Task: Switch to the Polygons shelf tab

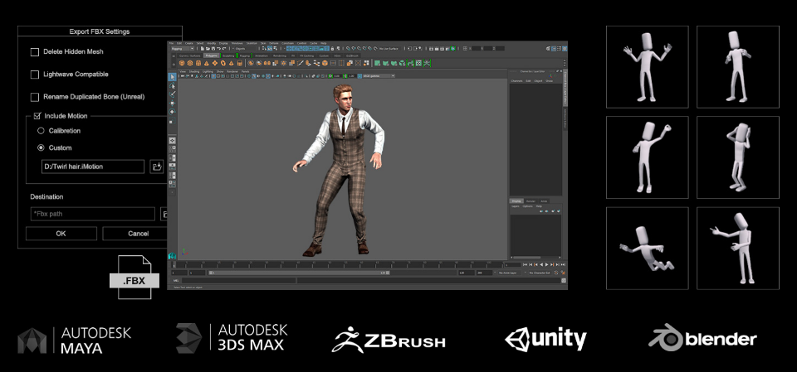Action: (212, 56)
